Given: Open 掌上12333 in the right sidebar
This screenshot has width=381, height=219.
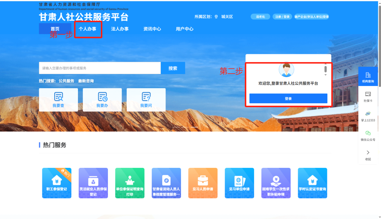Looking at the screenshot, I should tap(368, 116).
